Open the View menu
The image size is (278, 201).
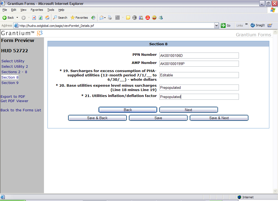(x=23, y=10)
